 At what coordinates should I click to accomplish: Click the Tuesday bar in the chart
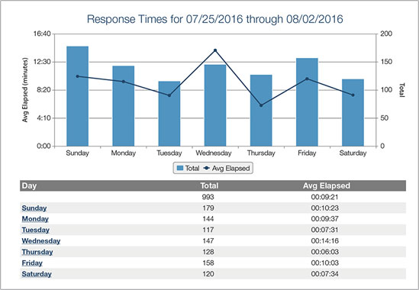[169, 114]
